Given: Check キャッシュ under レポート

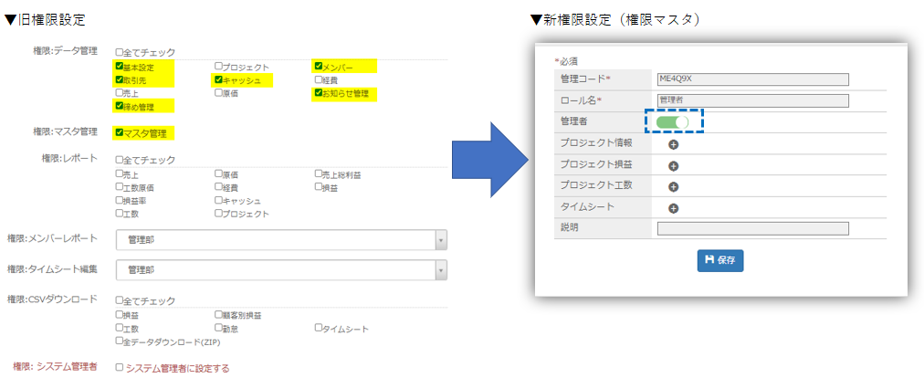Looking at the screenshot, I should pos(218,201).
